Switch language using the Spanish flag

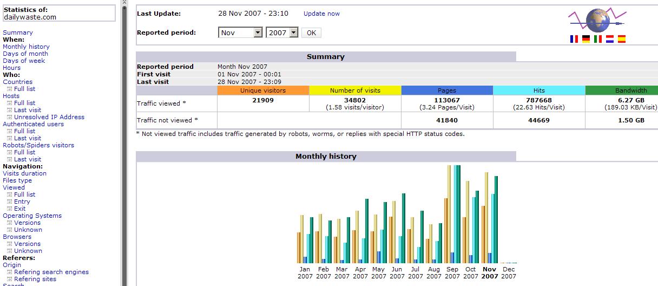622,39
